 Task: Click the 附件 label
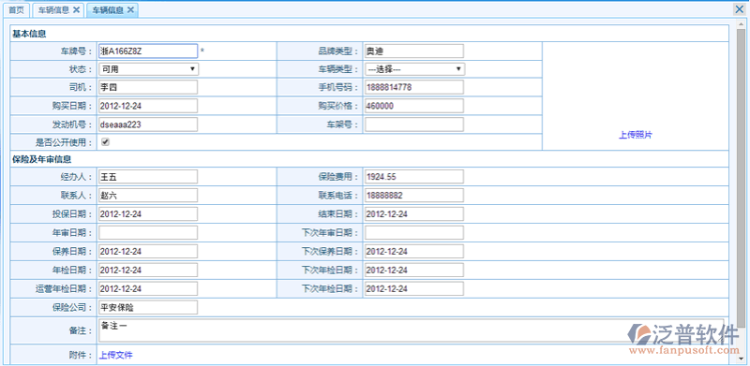(x=80, y=355)
